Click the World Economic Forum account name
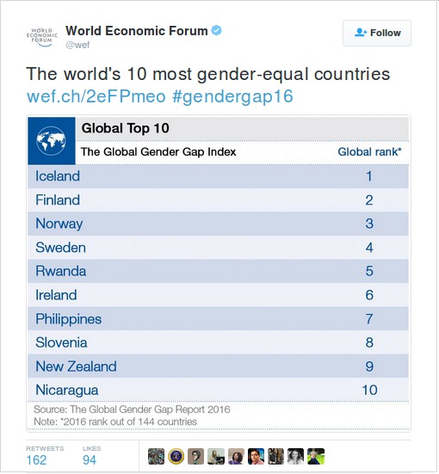This screenshot has width=439, height=474. 137,31
